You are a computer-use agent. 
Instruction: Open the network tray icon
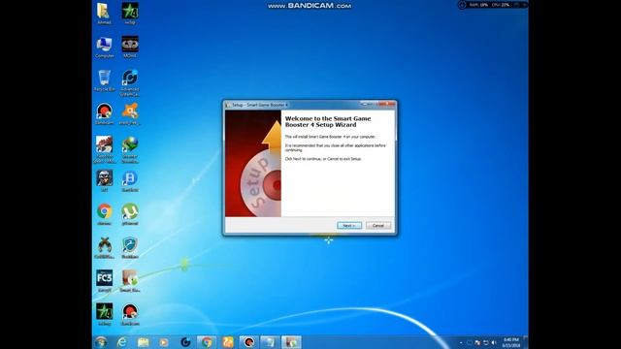coord(485,342)
